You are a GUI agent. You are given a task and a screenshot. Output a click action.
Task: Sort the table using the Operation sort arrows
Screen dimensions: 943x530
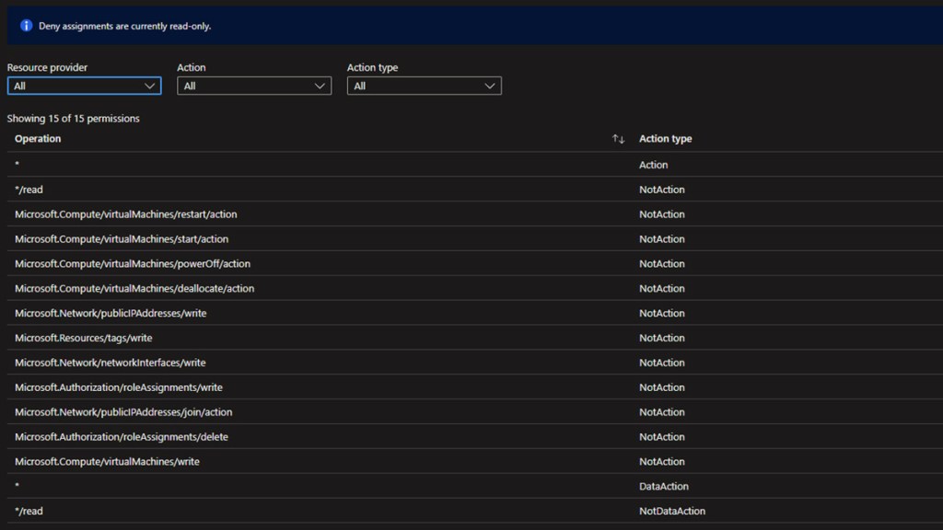618,139
